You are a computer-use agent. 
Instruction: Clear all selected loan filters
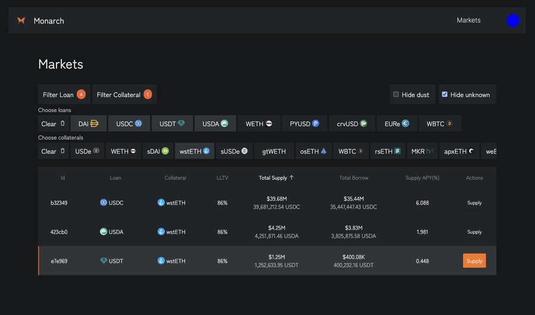coord(53,124)
